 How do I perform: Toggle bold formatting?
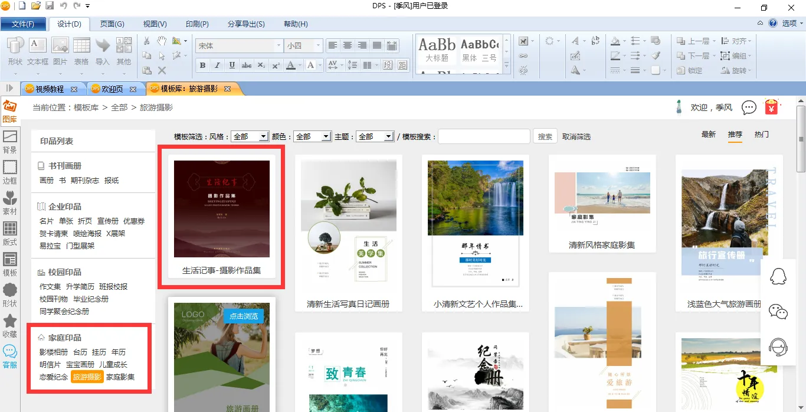(x=202, y=66)
